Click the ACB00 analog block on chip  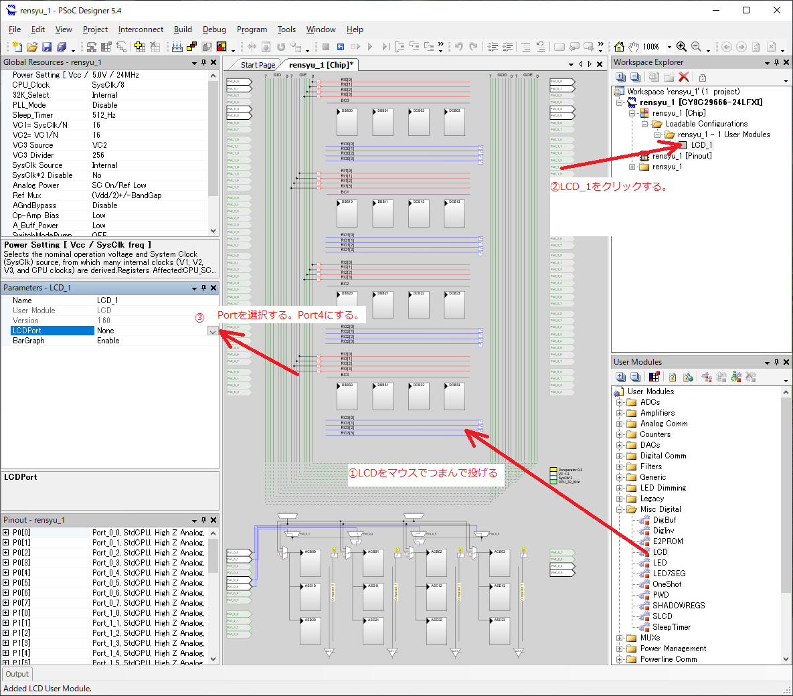coord(310,562)
